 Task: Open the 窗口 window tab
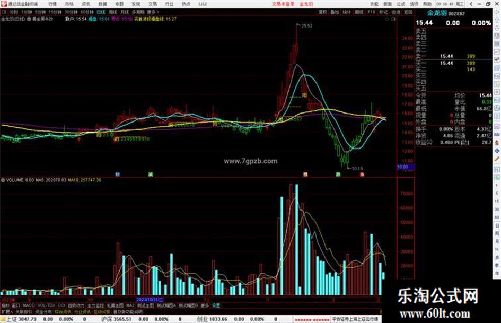16,305
